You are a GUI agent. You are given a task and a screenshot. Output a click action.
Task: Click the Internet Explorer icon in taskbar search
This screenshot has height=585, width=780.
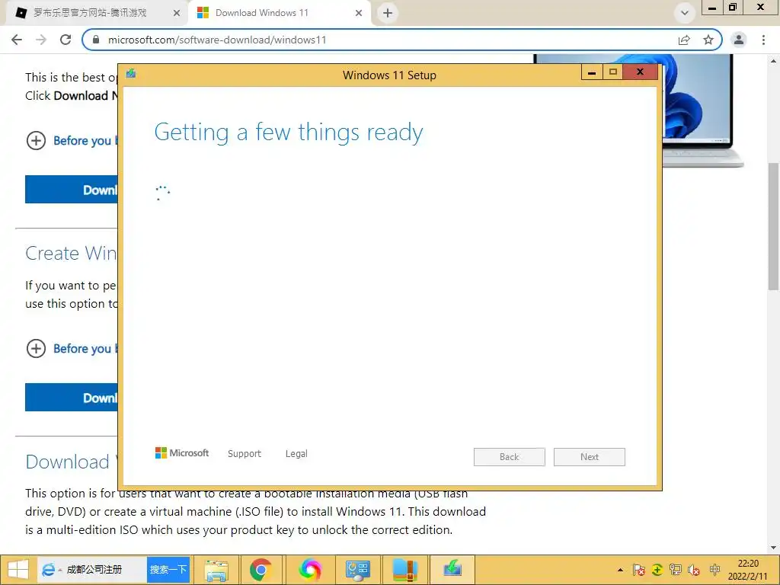48,570
